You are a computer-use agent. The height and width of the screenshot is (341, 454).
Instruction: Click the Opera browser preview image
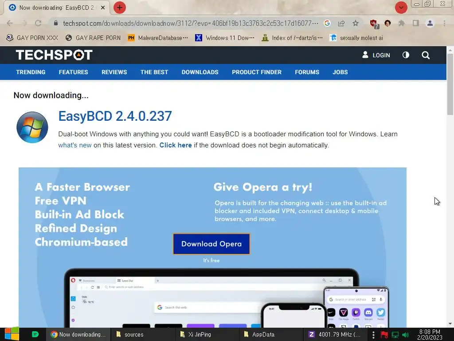pyautogui.click(x=227, y=298)
